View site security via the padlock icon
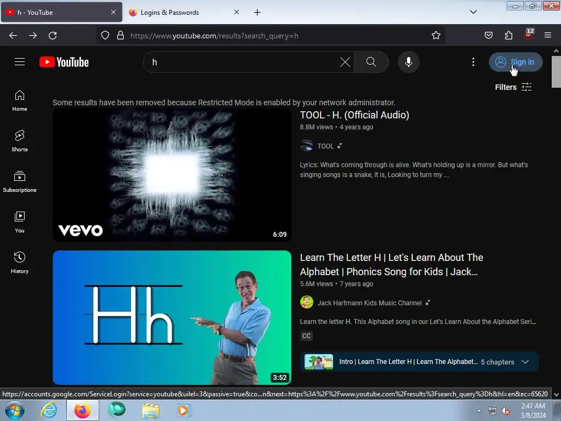The width and height of the screenshot is (561, 421). pyautogui.click(x=121, y=36)
